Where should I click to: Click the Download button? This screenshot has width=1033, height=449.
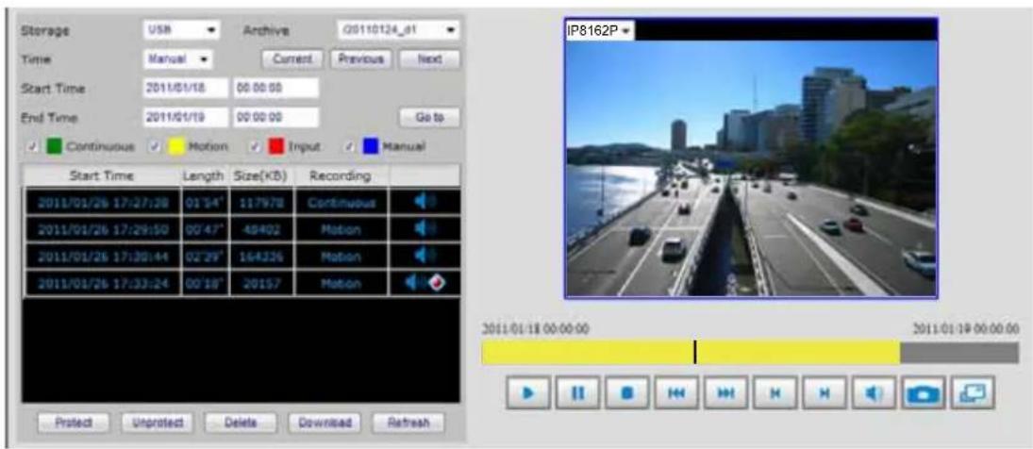click(325, 422)
